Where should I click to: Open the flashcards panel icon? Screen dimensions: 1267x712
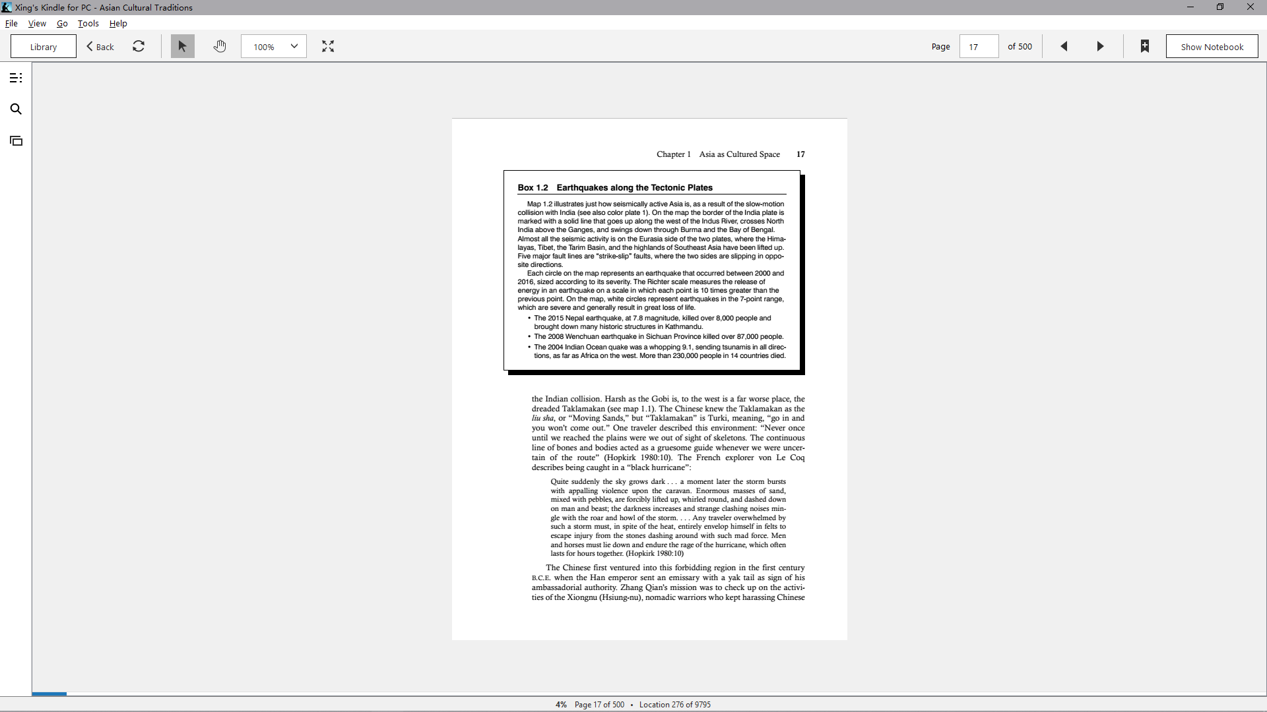coord(16,140)
